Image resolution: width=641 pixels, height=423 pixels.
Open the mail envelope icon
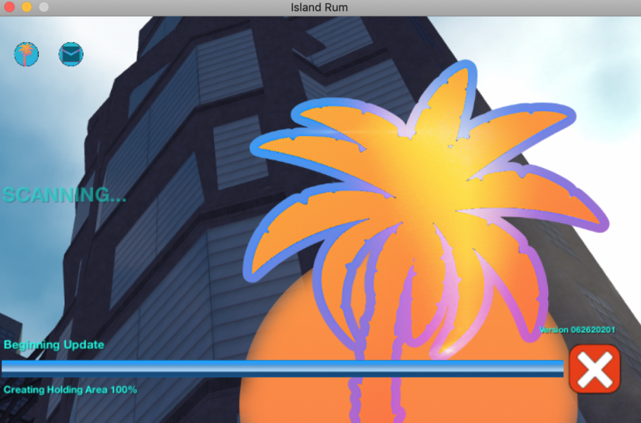(71, 54)
